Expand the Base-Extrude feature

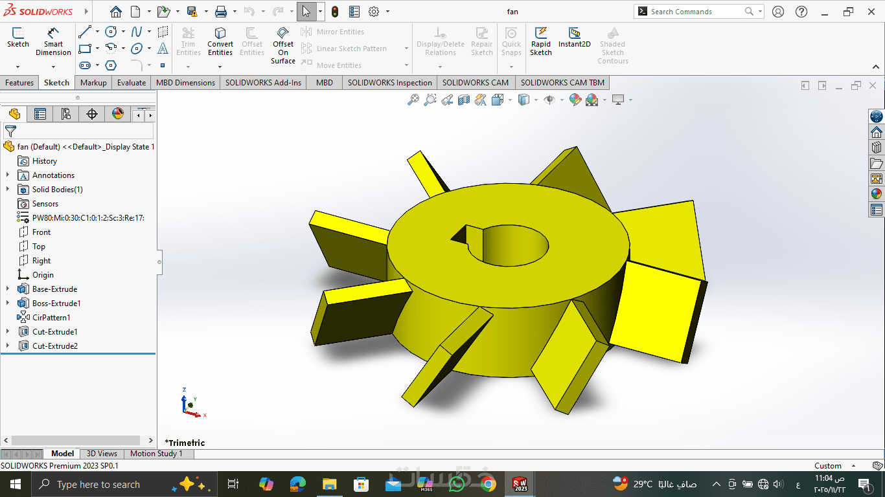coord(8,289)
